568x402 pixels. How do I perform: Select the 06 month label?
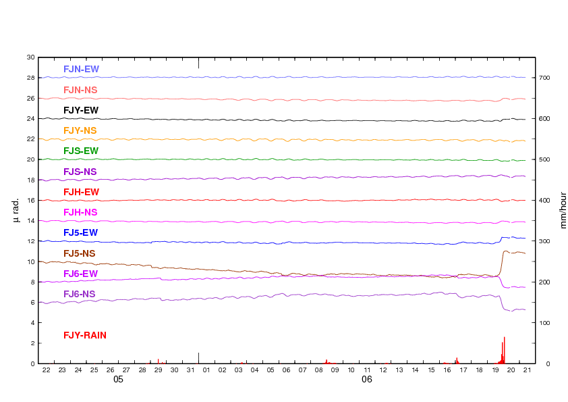366,380
